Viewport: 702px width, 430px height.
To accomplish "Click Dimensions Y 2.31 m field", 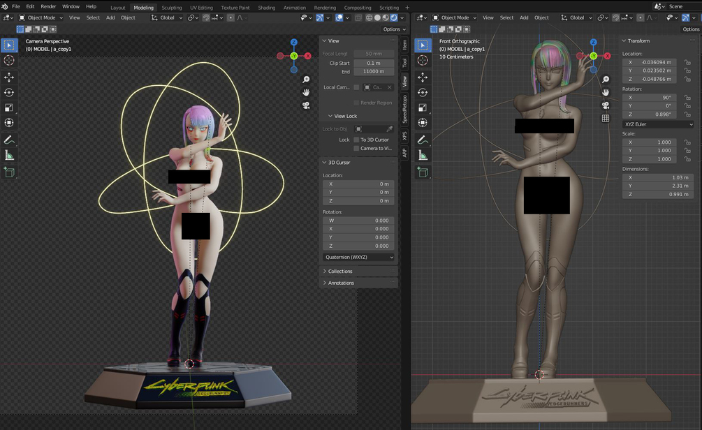I will pos(658,186).
